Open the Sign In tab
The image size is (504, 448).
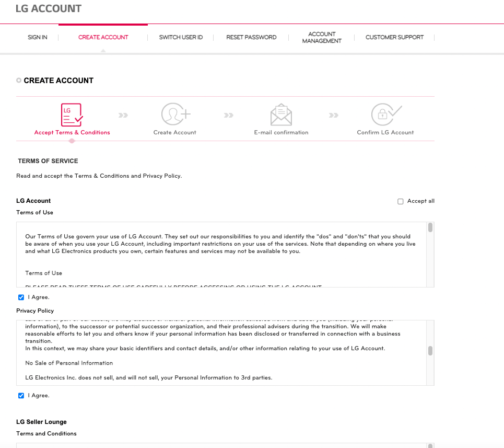click(x=37, y=37)
